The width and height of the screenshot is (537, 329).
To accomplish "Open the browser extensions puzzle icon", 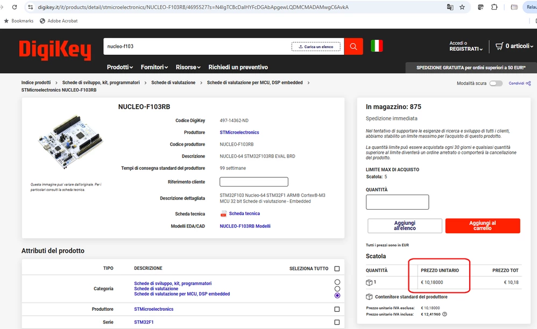I will coord(494,7).
